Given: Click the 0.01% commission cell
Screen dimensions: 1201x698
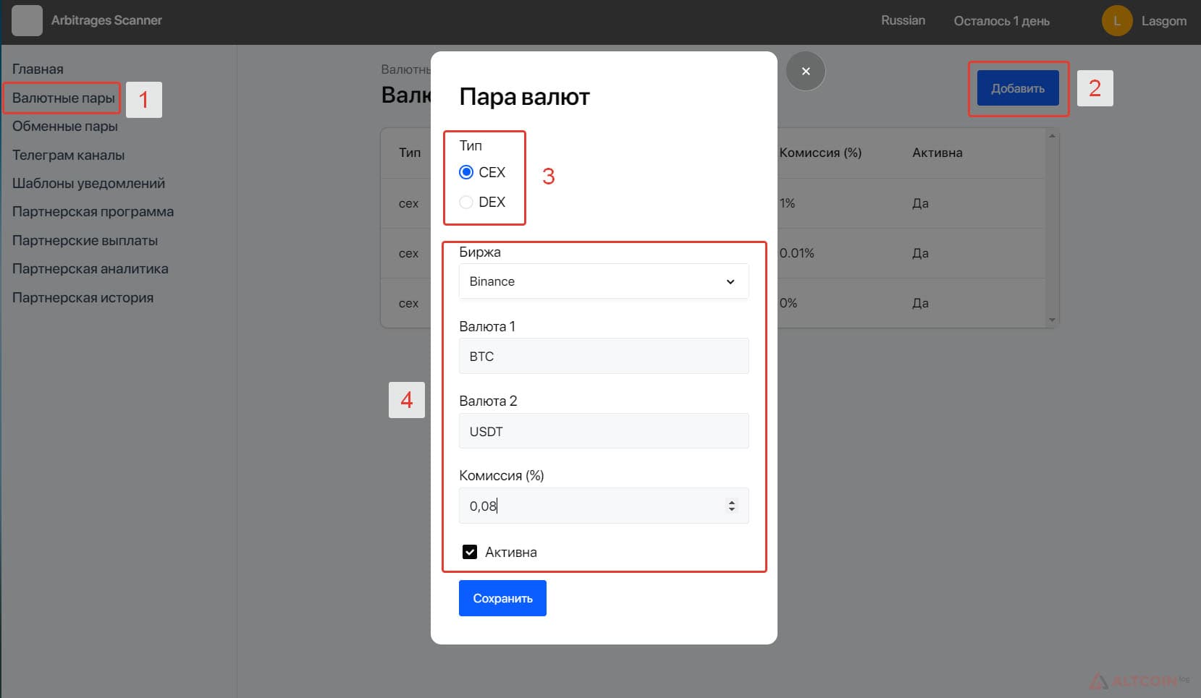Looking at the screenshot, I should (x=796, y=253).
